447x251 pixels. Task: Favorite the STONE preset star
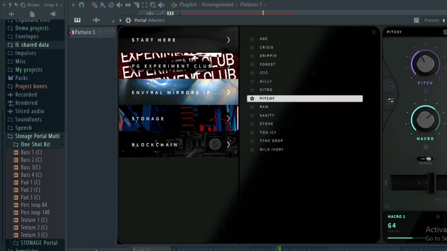click(x=252, y=124)
